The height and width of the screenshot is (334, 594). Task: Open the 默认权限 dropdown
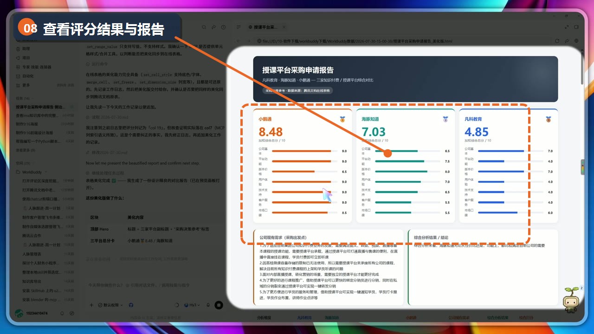click(x=110, y=305)
